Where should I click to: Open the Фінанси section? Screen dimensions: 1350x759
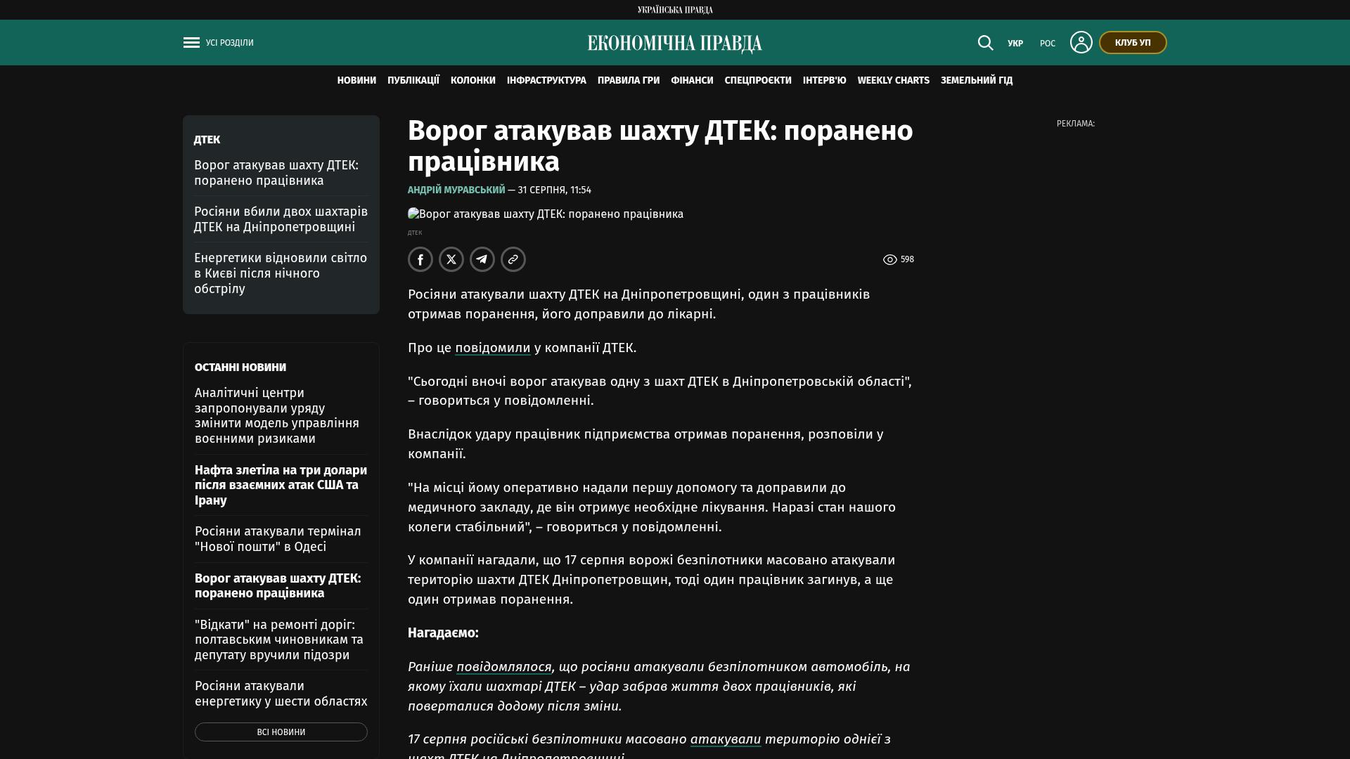(x=692, y=81)
